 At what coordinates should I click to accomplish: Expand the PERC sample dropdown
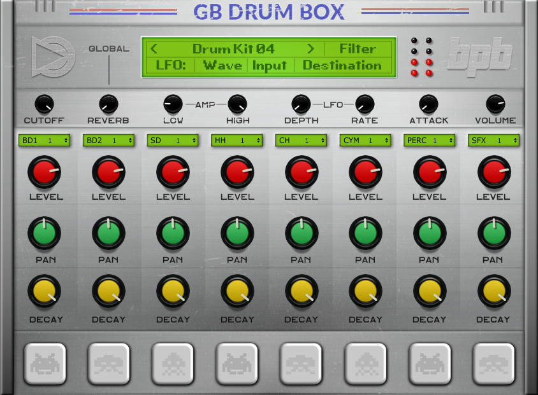(x=429, y=141)
